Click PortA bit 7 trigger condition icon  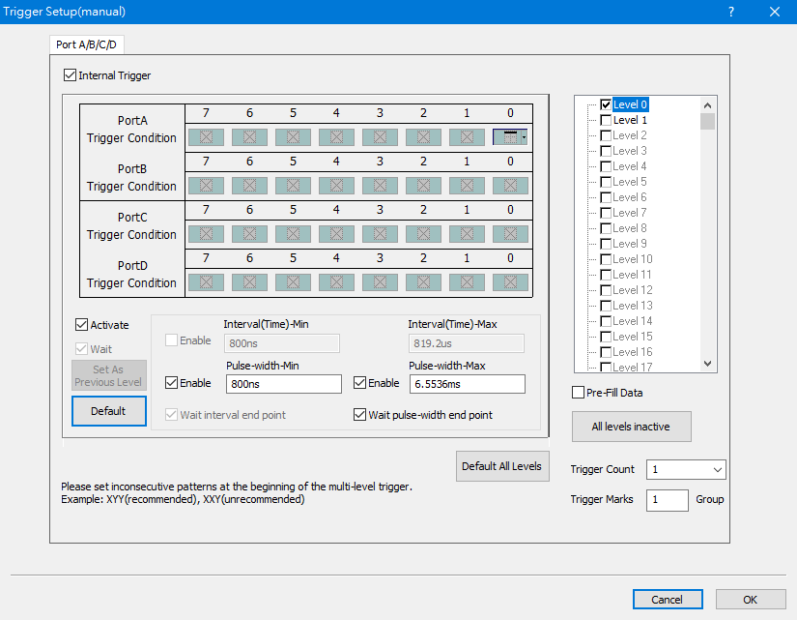206,137
